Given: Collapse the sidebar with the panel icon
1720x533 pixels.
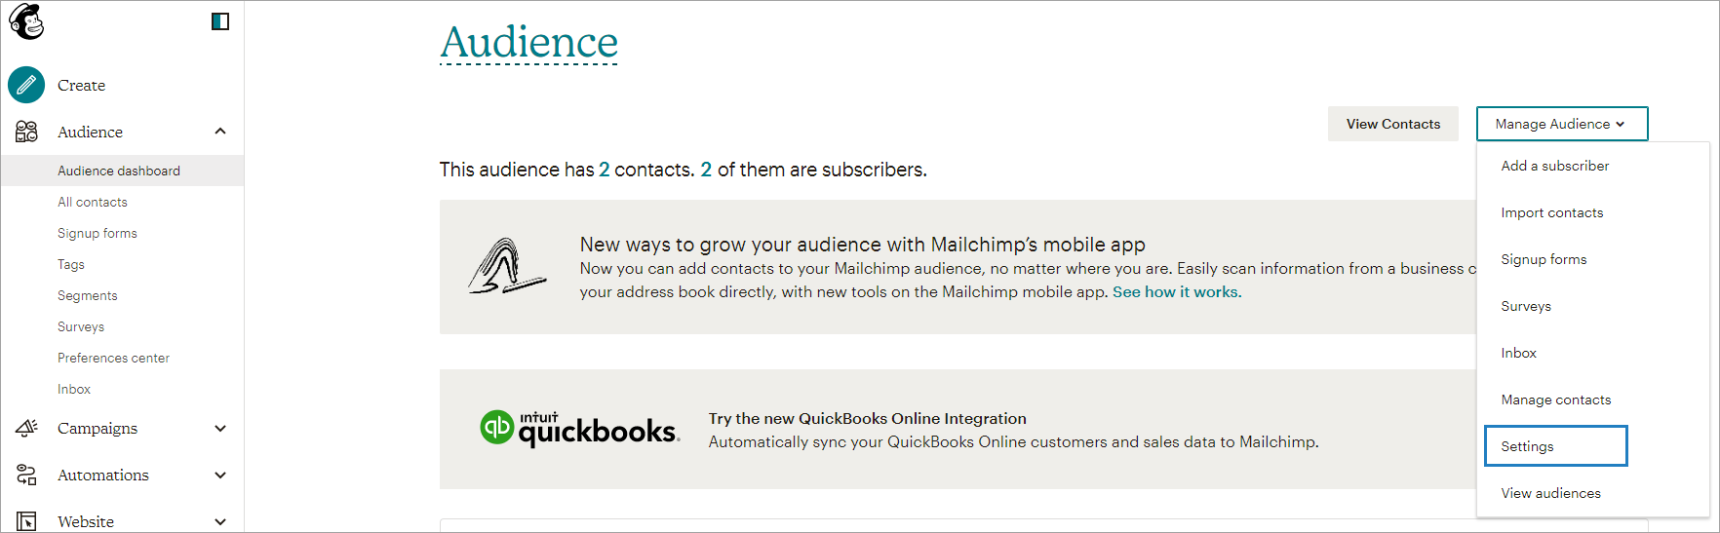Looking at the screenshot, I should pos(220,21).
